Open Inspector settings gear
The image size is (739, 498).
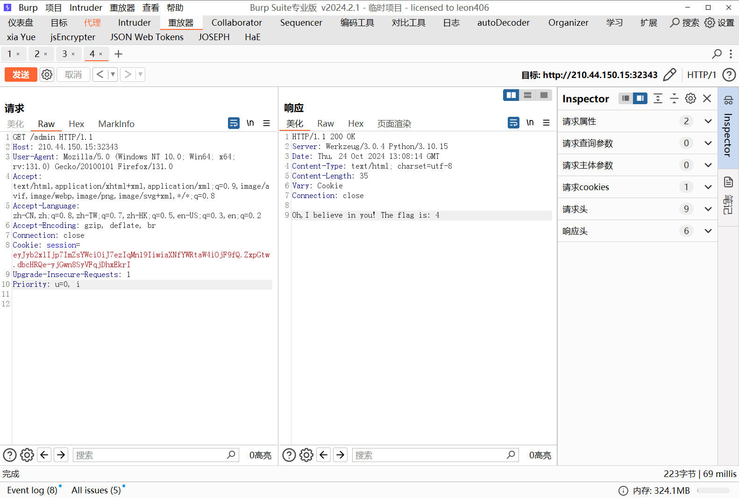coord(690,98)
